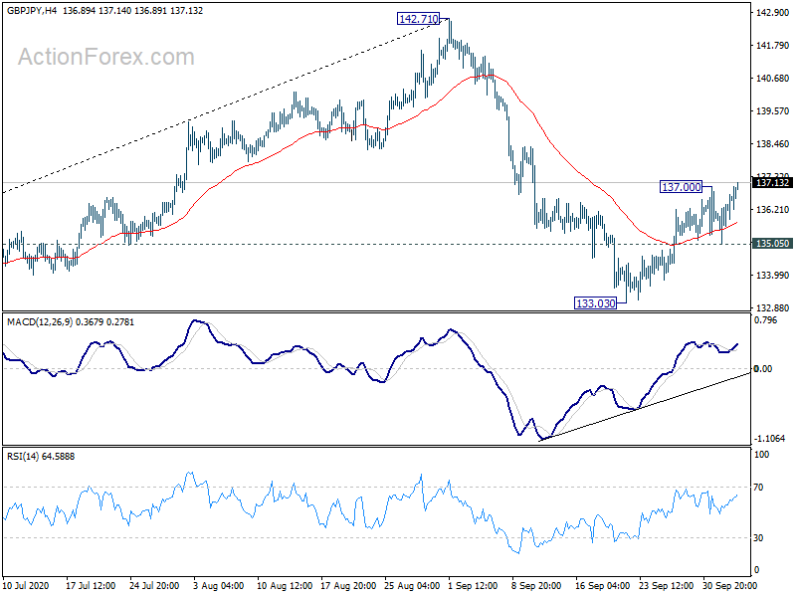Image resolution: width=796 pixels, height=597 pixels.
Task: Click the 136.210 price axis value
Action: point(773,210)
